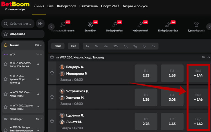211x132 pixels.
Task: Collapse WTA 250 Хуахин tournament list
Action: (208, 57)
